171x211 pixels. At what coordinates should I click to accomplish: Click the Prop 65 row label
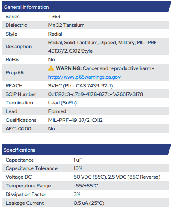point(15,73)
